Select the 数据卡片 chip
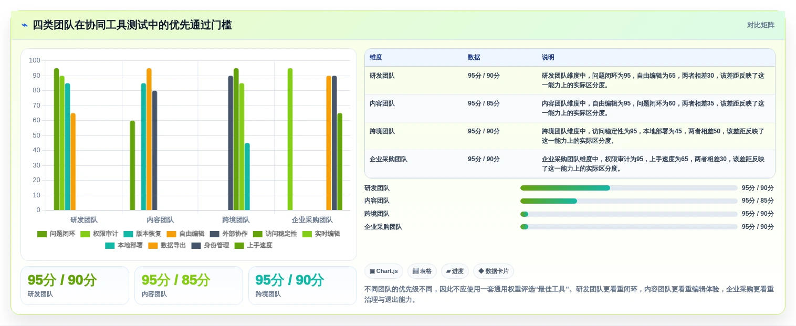This screenshot has height=326, width=796. [494, 271]
